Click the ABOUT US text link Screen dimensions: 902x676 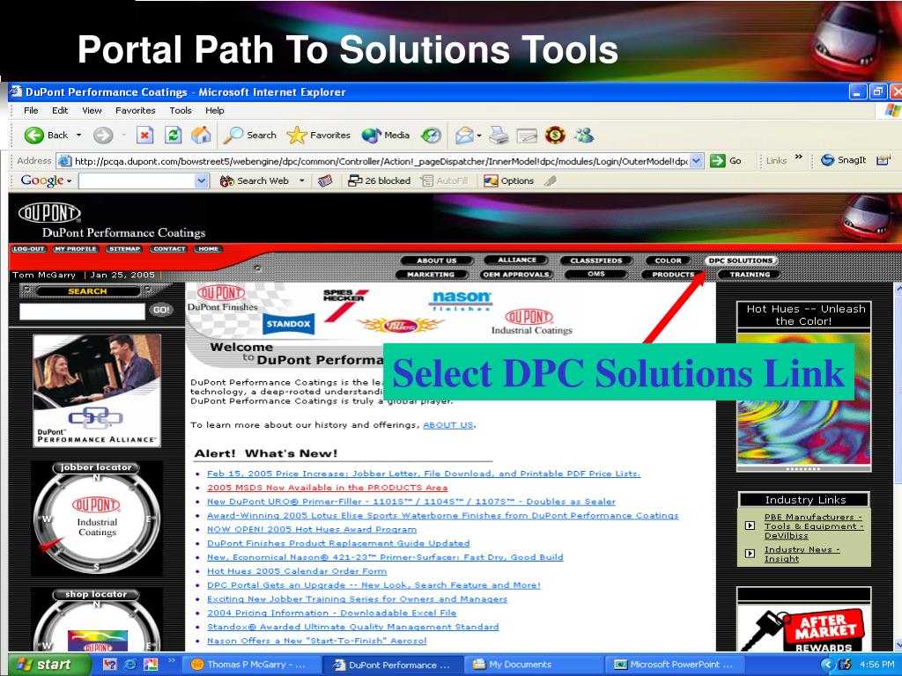[x=448, y=425]
